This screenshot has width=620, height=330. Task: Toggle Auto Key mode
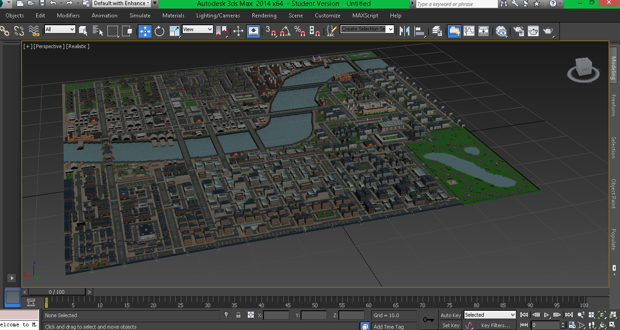click(x=451, y=315)
